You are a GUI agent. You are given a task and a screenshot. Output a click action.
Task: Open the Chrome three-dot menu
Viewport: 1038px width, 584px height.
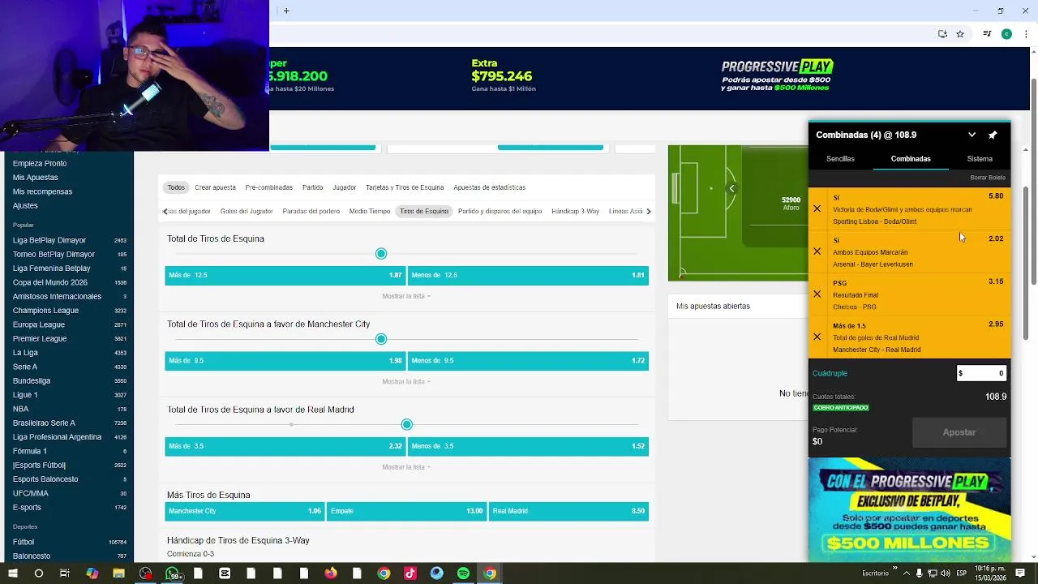point(1026,34)
